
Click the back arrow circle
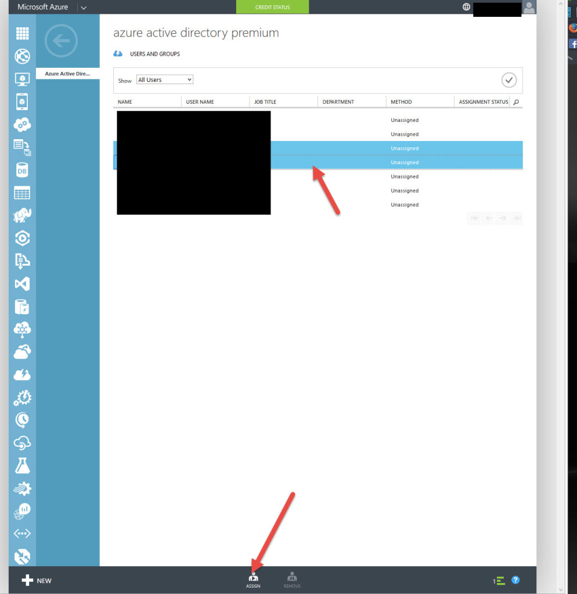pos(61,41)
